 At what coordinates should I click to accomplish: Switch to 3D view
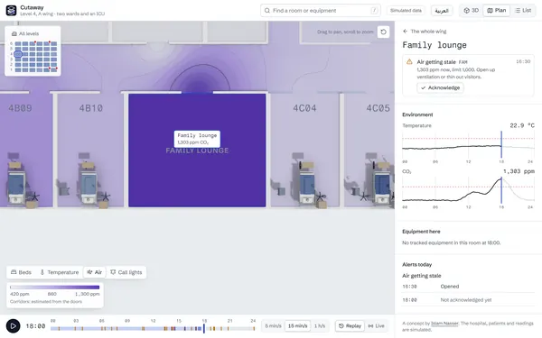pos(472,11)
